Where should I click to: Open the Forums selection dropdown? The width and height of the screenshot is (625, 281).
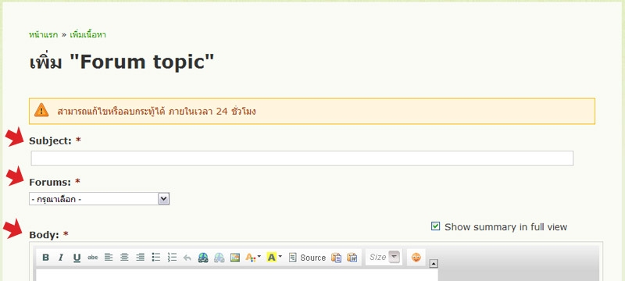[x=99, y=198]
